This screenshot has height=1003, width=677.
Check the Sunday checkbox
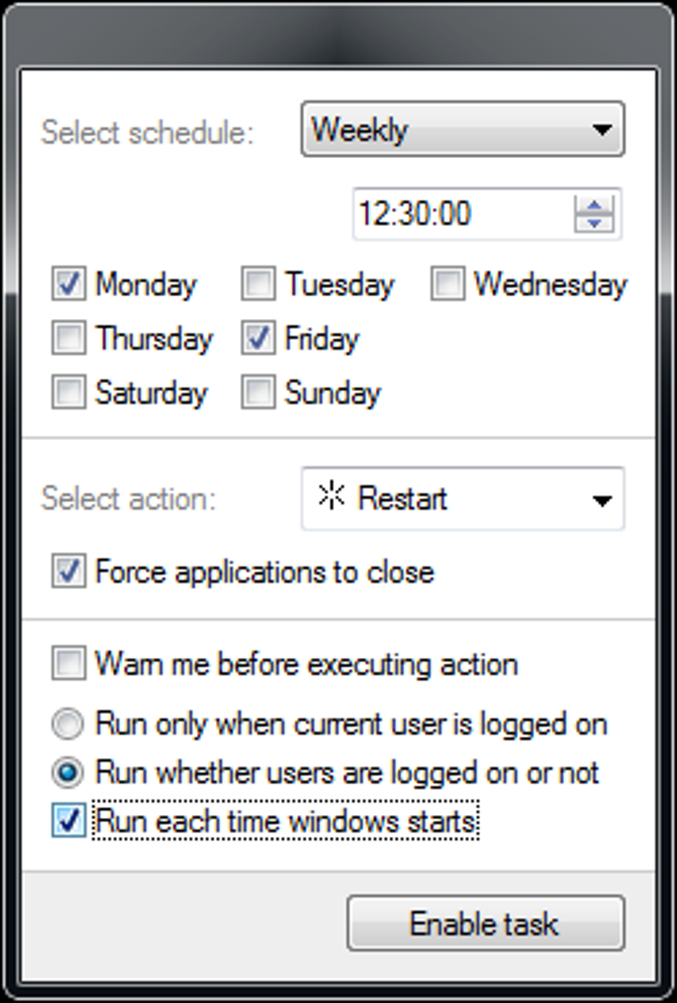click(258, 392)
